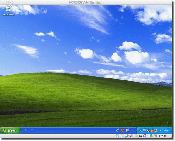
Task: Launch Internet Explorer from the taskbar
Action: point(118,130)
